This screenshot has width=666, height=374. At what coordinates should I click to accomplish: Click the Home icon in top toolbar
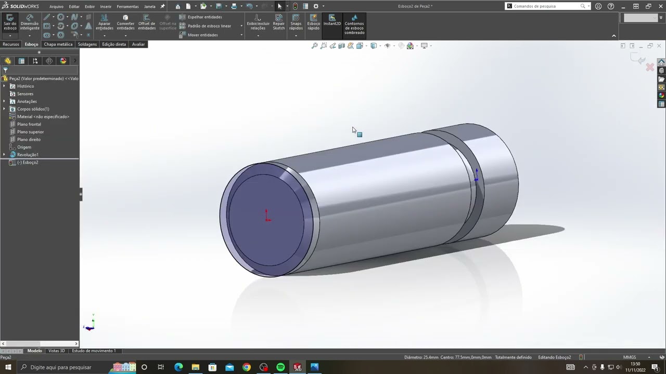(178, 6)
